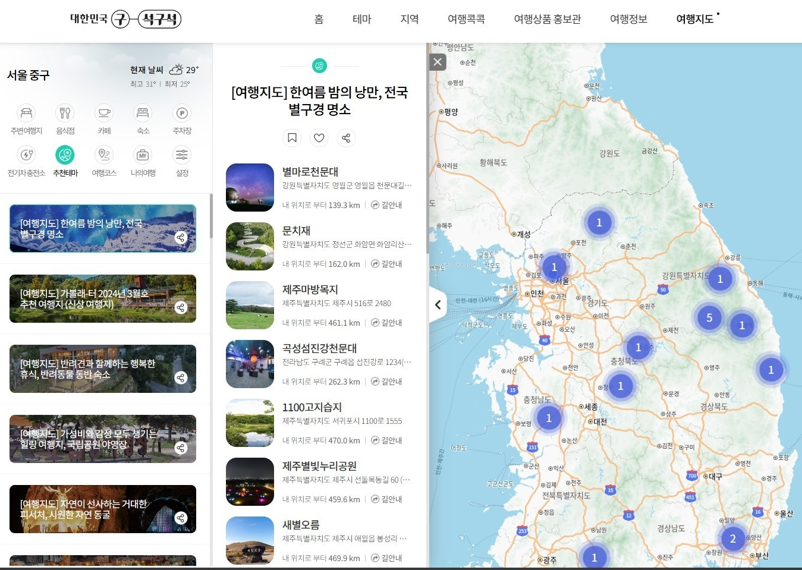Share the 국립공원 야영장 card
This screenshot has height=570, width=802.
coord(181,448)
